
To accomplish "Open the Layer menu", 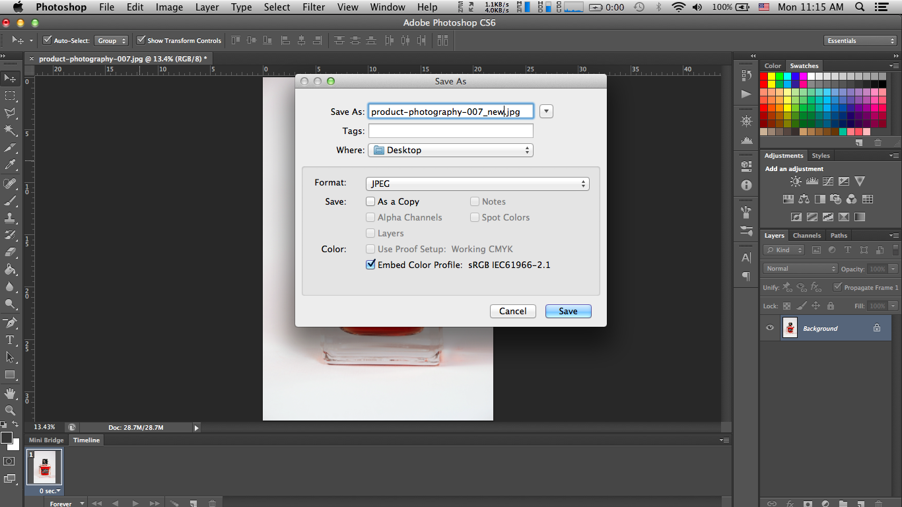I will (207, 7).
